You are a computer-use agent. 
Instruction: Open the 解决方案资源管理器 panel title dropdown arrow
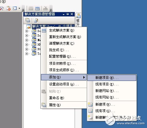point(64,14)
